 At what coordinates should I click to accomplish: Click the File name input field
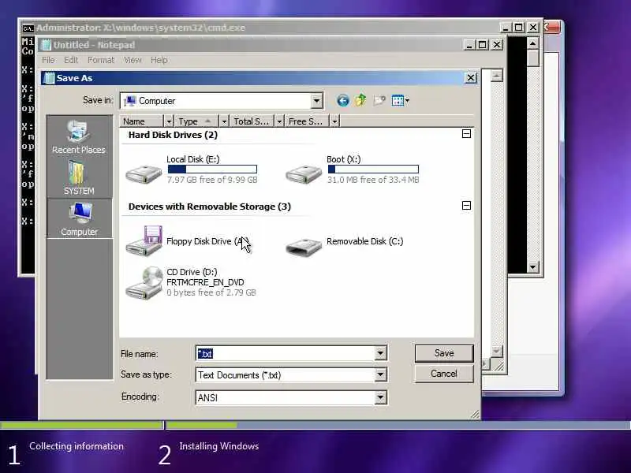(286, 353)
